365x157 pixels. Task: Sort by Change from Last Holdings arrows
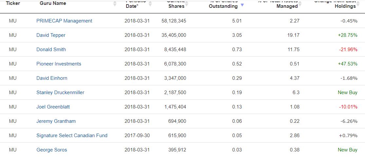click(x=358, y=4)
